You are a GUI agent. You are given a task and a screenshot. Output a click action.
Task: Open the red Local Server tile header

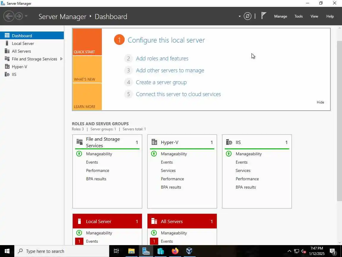[107, 221]
